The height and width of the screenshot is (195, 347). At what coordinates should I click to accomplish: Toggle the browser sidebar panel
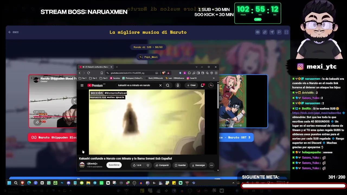198,73
